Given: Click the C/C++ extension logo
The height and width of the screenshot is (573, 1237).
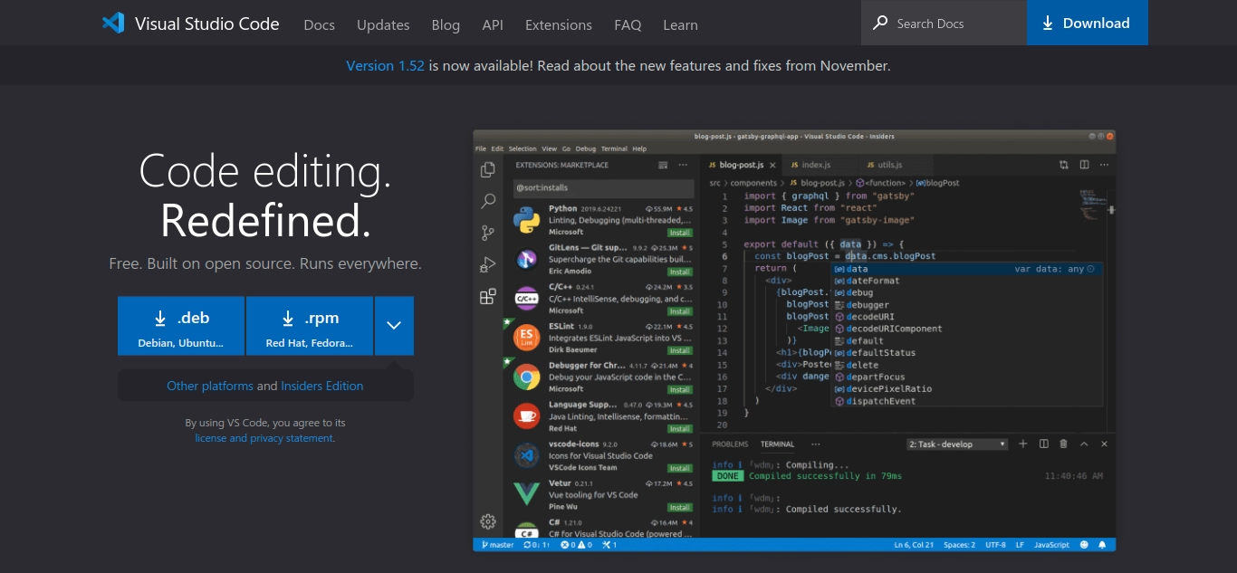Looking at the screenshot, I should 527,298.
